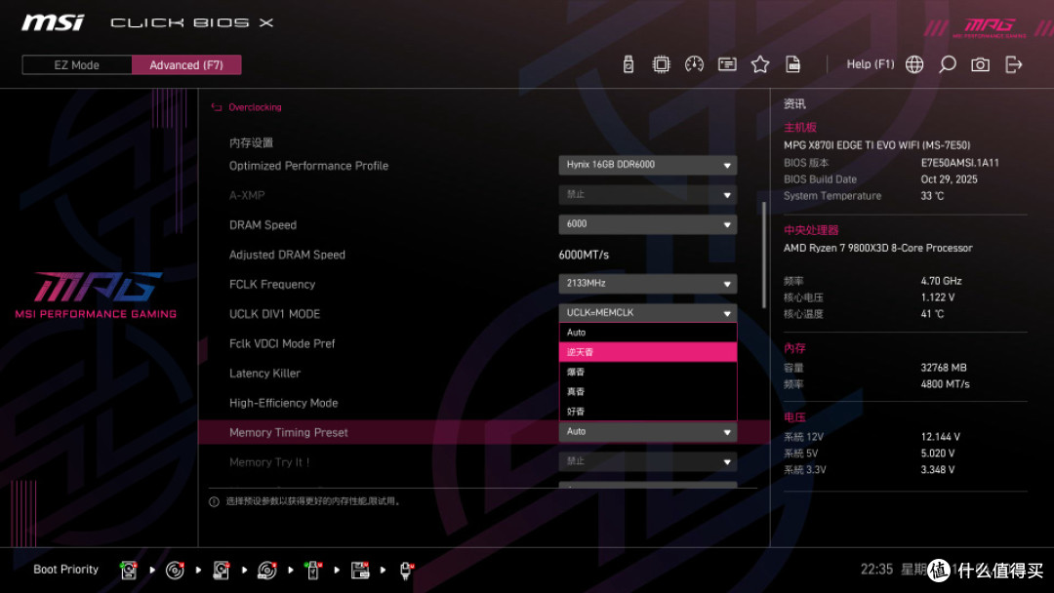Open the UCLK DIV1 MODE dropdown

pos(647,313)
